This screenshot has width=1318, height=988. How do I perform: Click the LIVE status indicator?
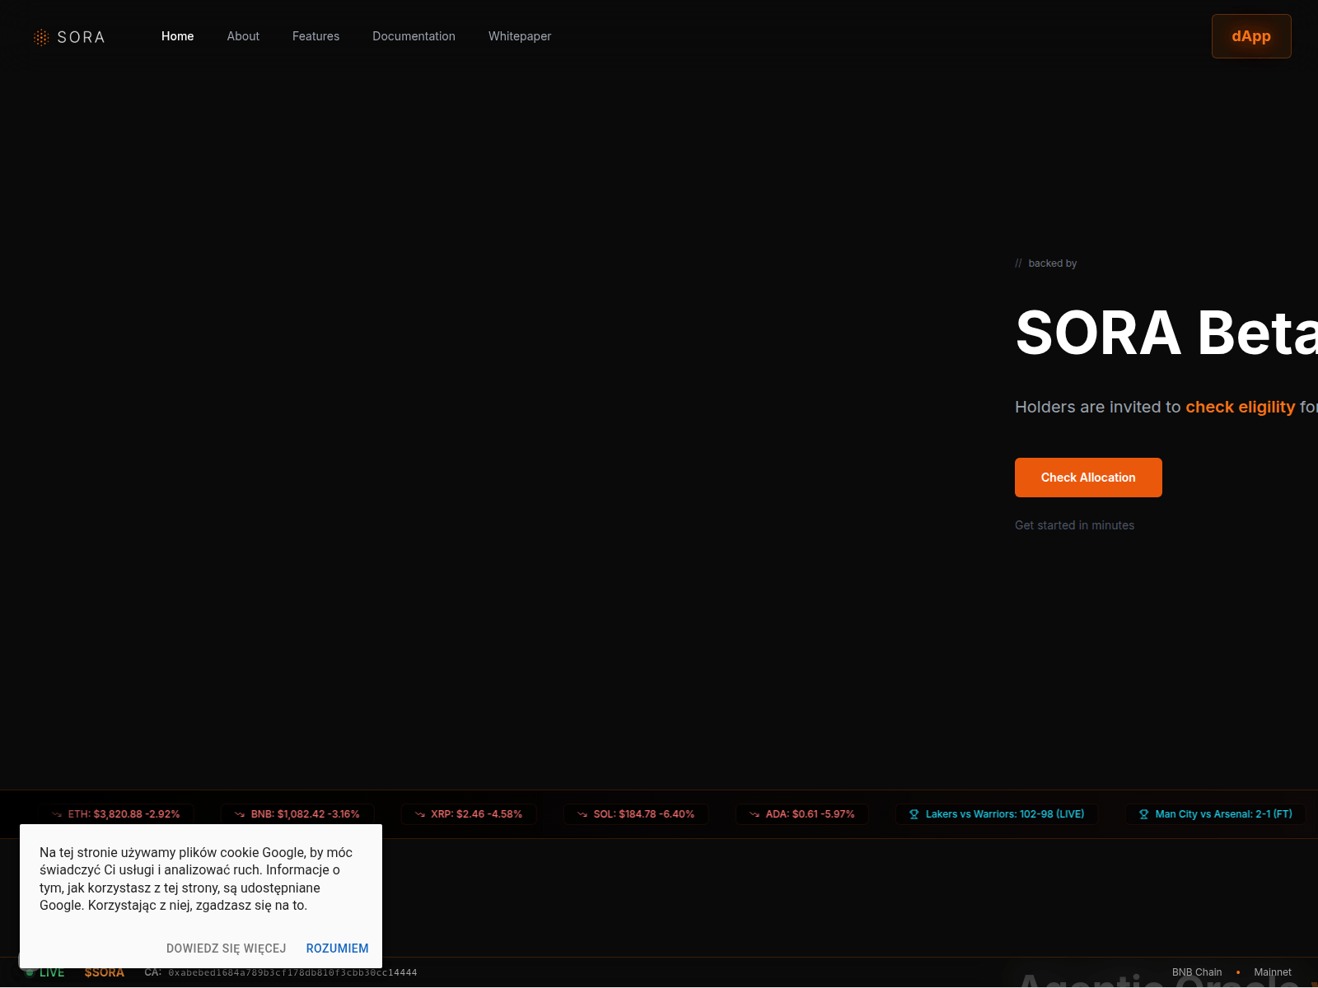coord(45,972)
